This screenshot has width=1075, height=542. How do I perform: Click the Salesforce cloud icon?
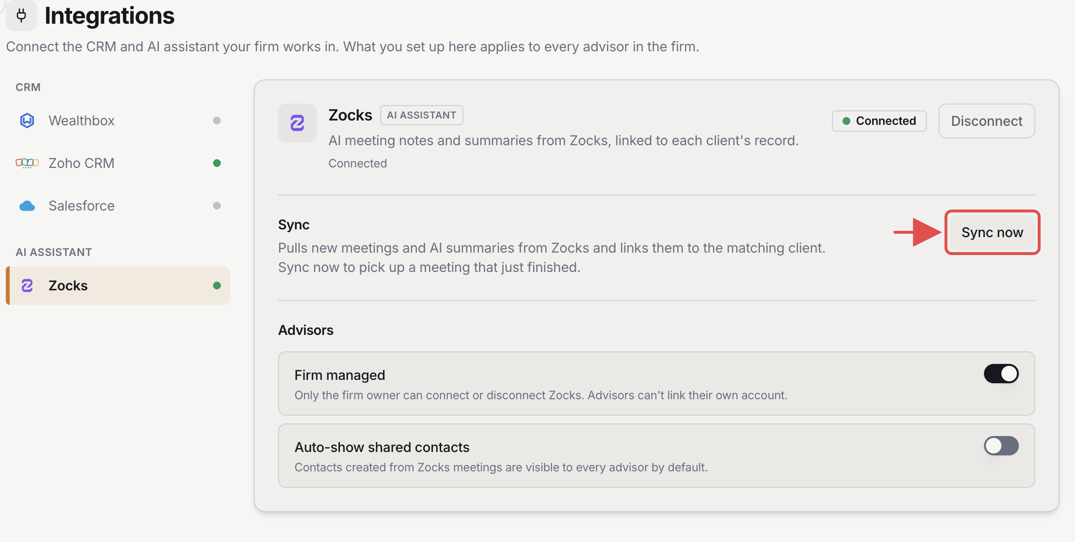point(27,206)
